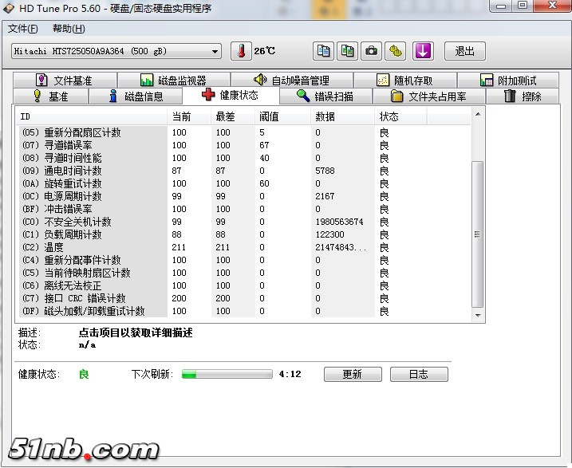This screenshot has width=572, height=468.
Task: Click the ID column header
Action: click(x=92, y=116)
